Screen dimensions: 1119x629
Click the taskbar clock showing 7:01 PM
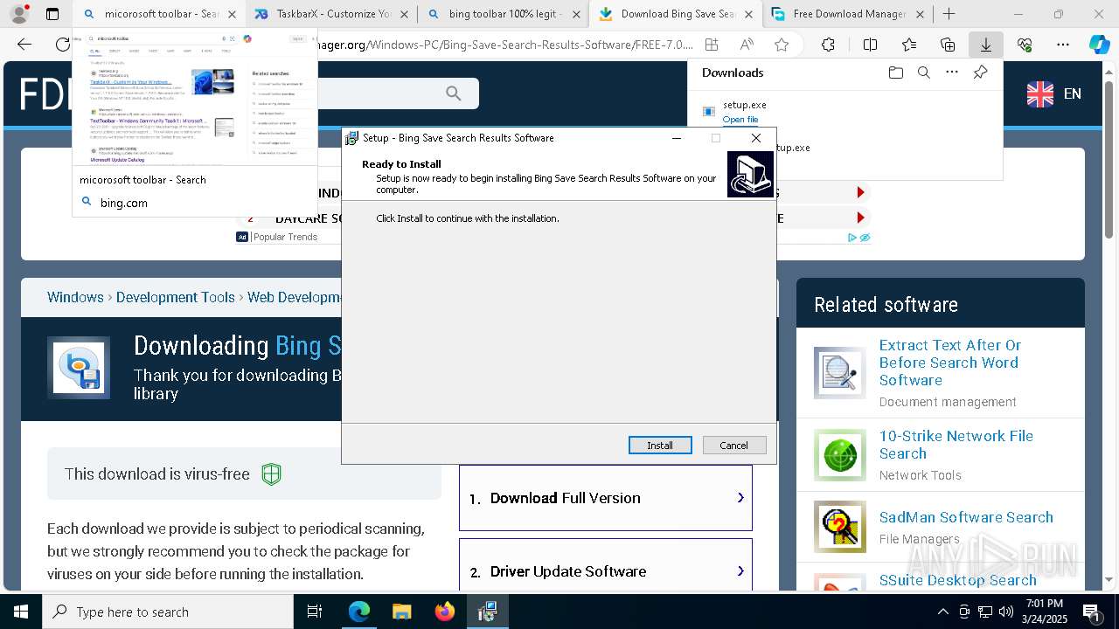pyautogui.click(x=1045, y=612)
